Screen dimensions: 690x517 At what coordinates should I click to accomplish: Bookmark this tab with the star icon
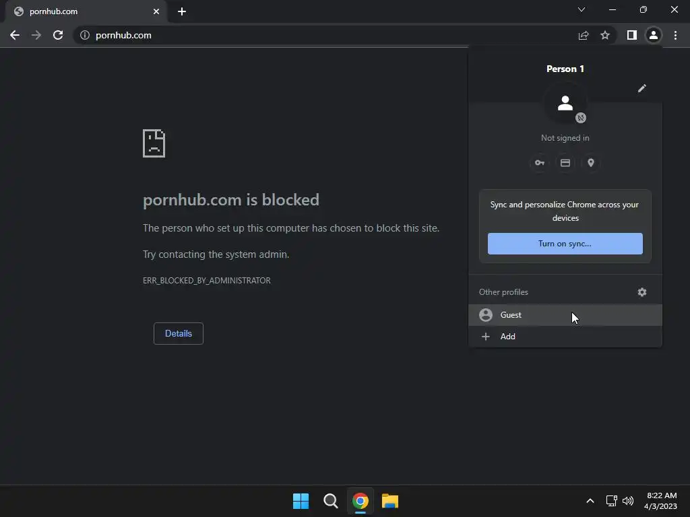point(605,35)
